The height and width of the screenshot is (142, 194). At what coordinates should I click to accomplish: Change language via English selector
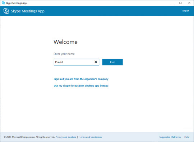coord(186,11)
